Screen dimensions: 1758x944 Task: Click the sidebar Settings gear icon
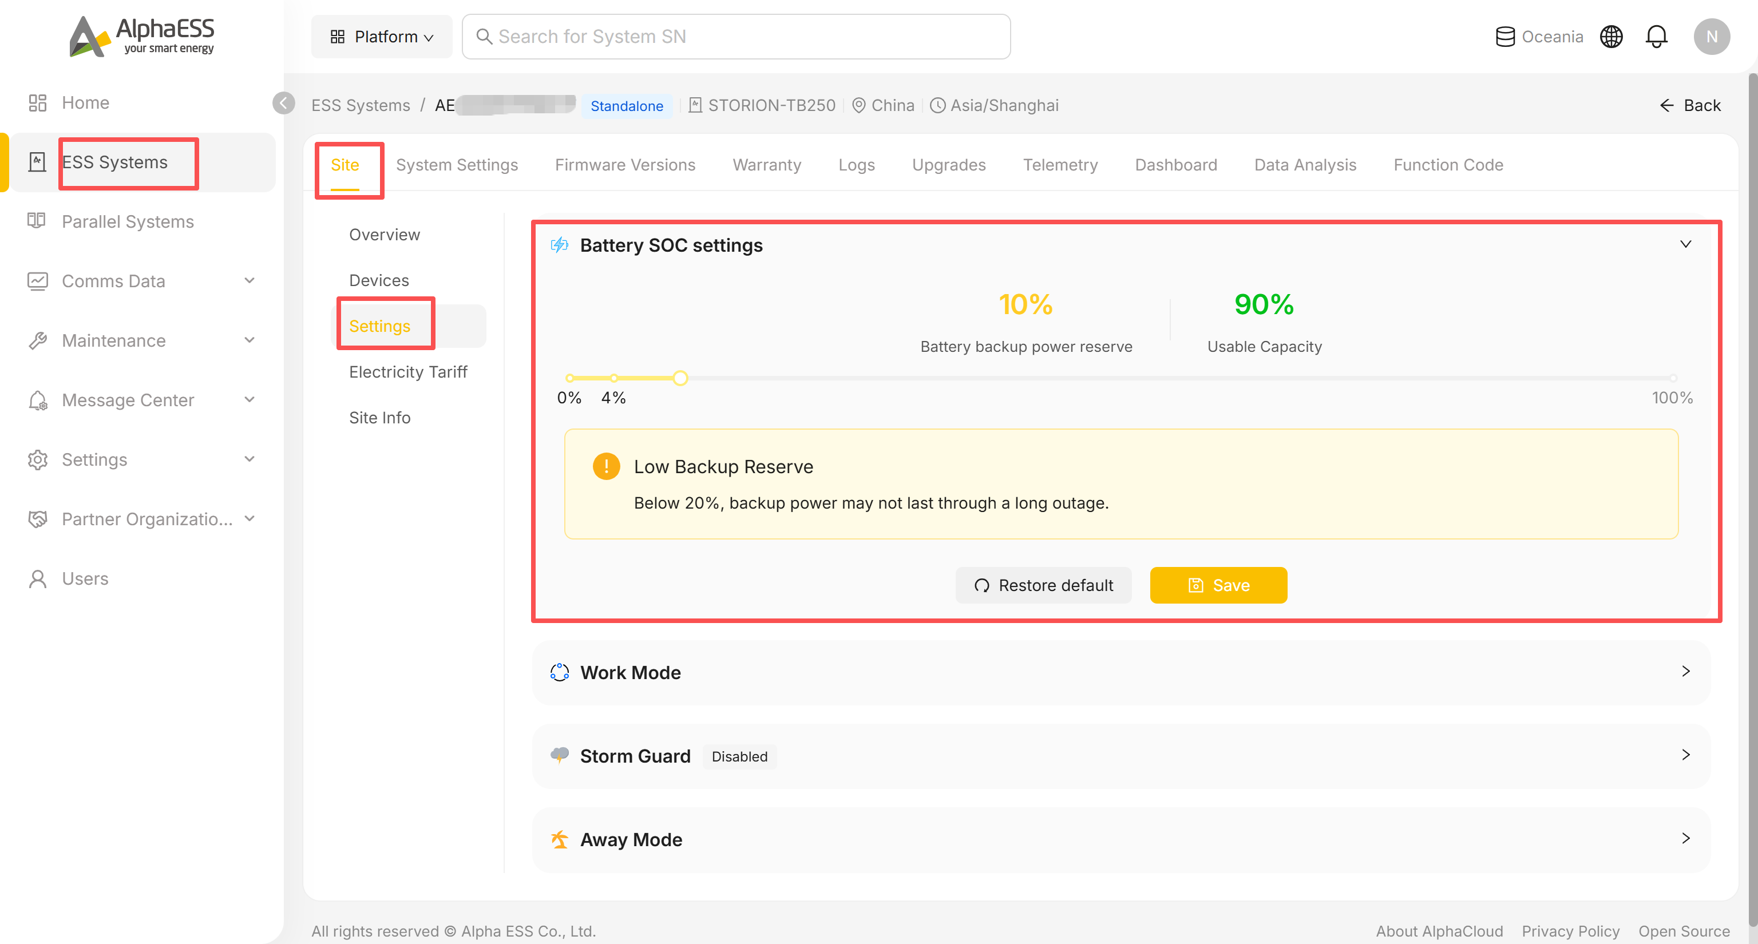pos(38,460)
